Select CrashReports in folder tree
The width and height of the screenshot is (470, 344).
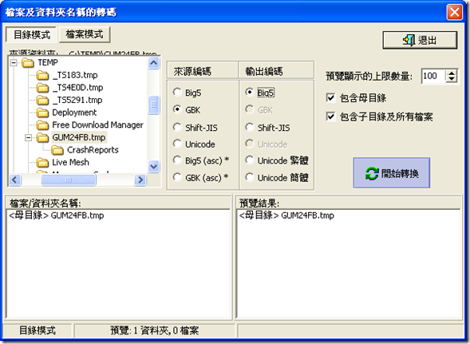(x=93, y=150)
